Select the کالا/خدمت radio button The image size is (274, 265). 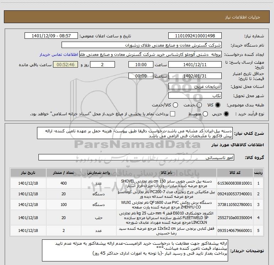coord(175,105)
